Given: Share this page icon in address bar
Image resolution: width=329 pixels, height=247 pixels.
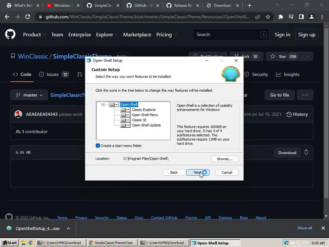Looking at the screenshot, I should coord(258,17).
